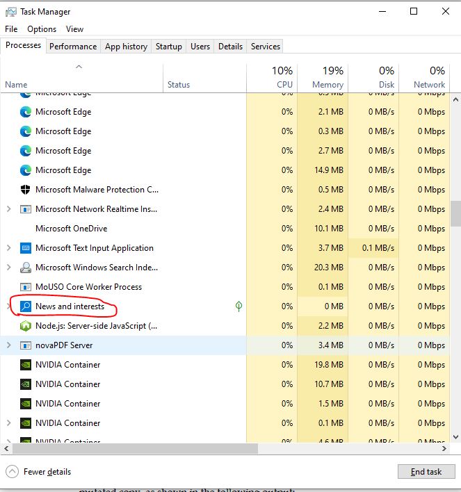Select the Microsoft Malware Protection process name

pos(97,190)
